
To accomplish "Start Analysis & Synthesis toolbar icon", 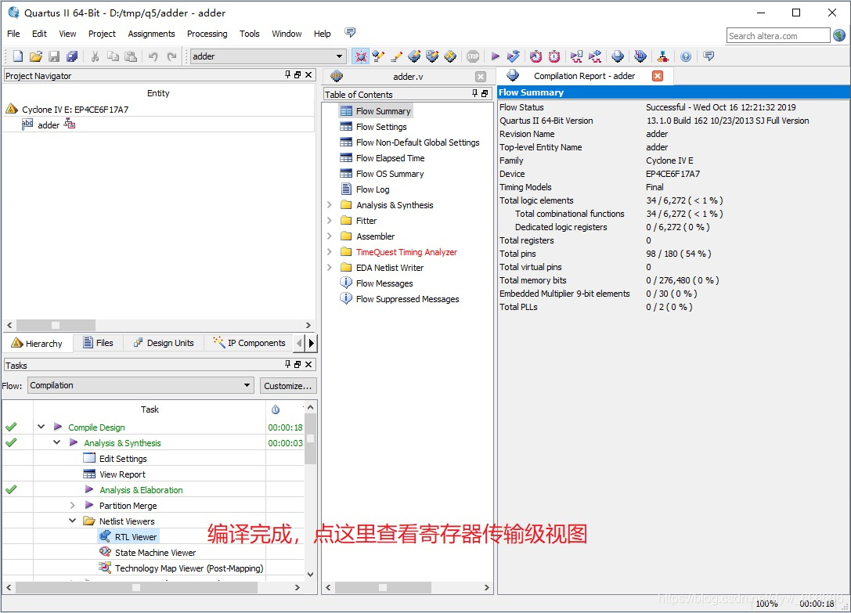I will 513,56.
